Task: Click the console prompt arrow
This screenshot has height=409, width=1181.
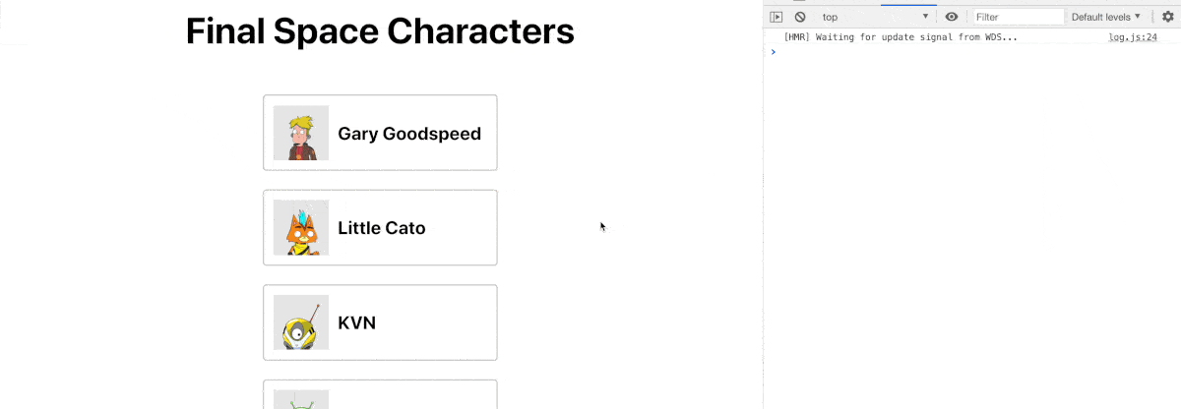Action: coord(774,52)
